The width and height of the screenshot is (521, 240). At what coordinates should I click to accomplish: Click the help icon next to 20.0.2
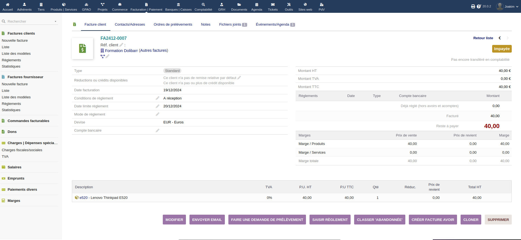click(x=479, y=7)
